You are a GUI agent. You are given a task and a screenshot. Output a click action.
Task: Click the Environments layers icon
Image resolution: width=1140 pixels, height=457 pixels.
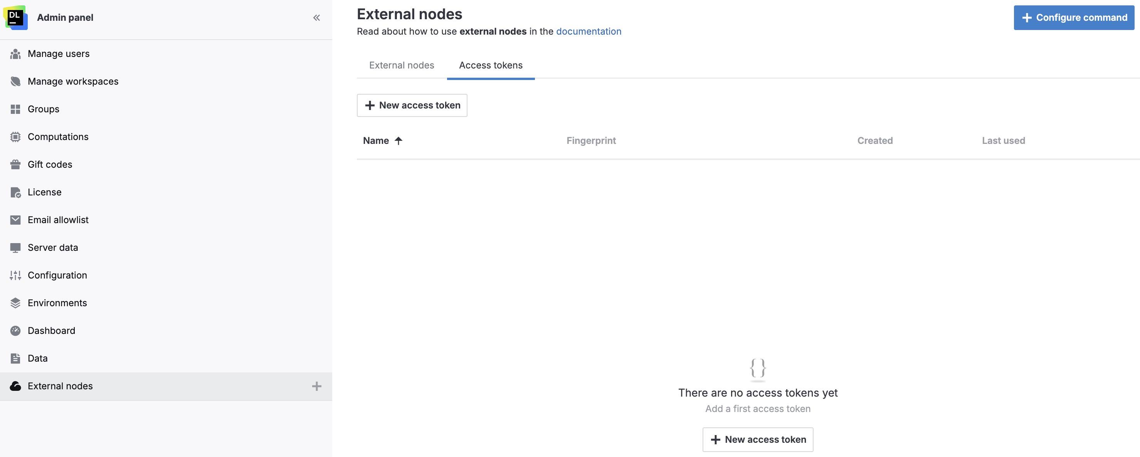15,303
